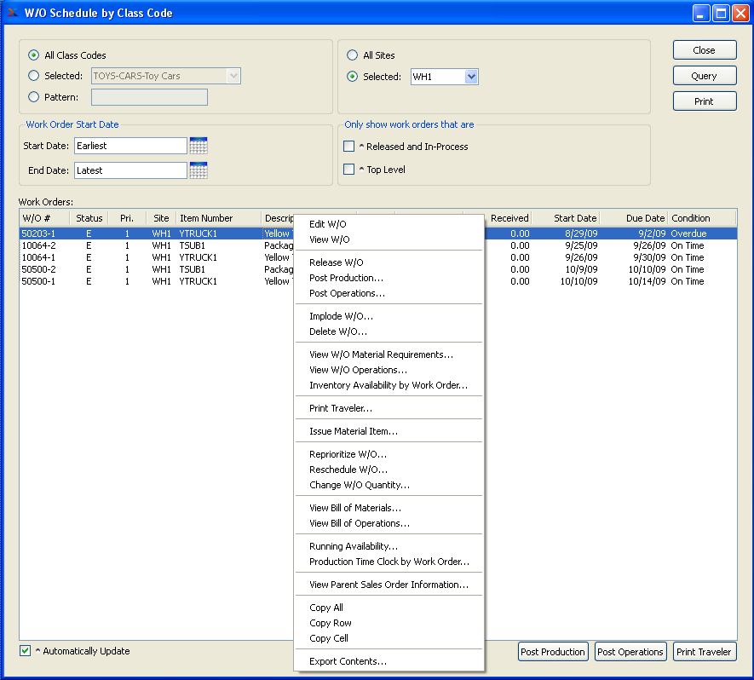
Task: Click the Post Operations button
Action: (630, 652)
